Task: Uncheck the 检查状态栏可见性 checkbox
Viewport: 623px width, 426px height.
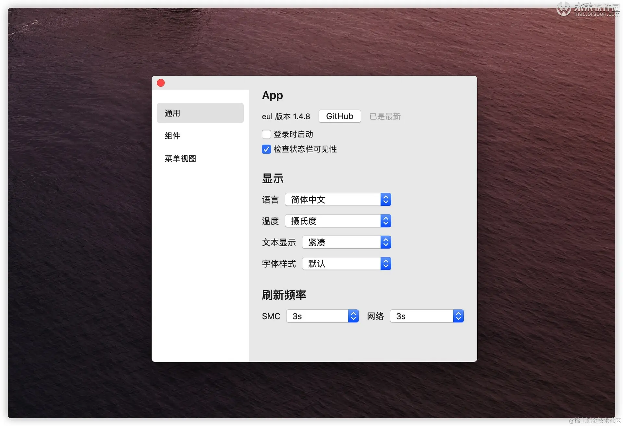Action: pyautogui.click(x=266, y=149)
